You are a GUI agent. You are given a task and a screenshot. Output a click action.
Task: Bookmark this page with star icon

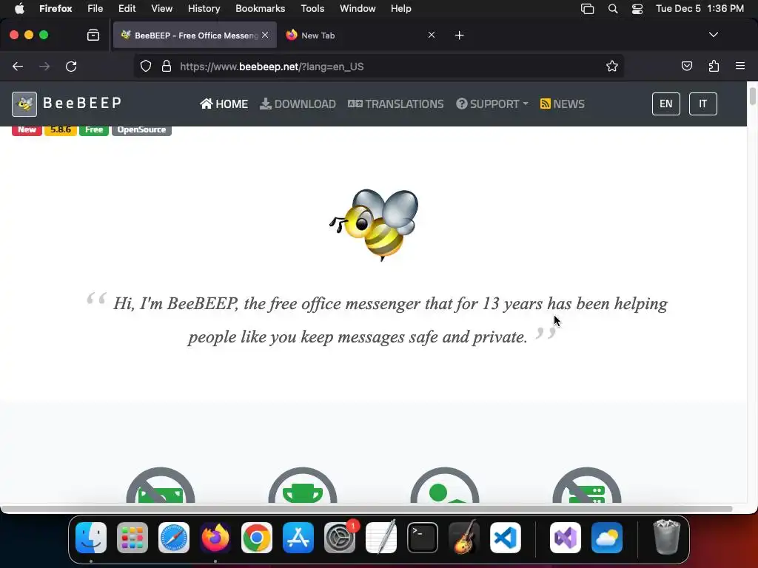[612, 67]
